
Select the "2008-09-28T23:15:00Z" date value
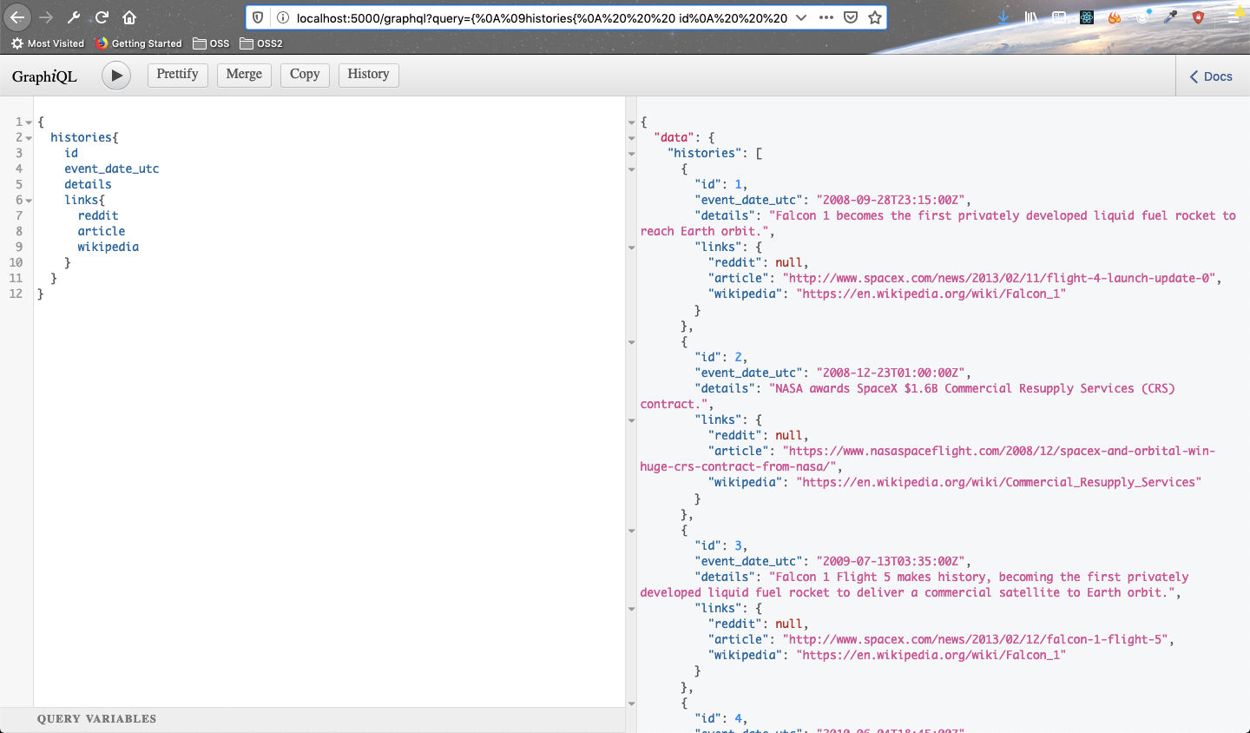click(x=892, y=200)
